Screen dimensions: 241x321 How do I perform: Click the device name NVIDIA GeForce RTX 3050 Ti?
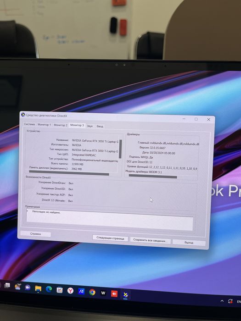coord(95,141)
